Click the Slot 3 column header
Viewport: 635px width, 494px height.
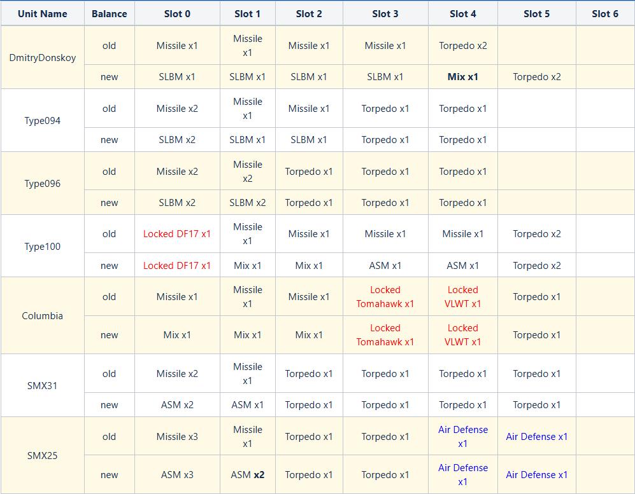pos(385,14)
